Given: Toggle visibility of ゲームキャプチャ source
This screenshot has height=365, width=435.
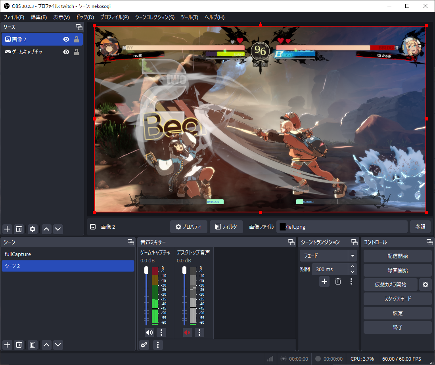Looking at the screenshot, I should click(x=66, y=52).
